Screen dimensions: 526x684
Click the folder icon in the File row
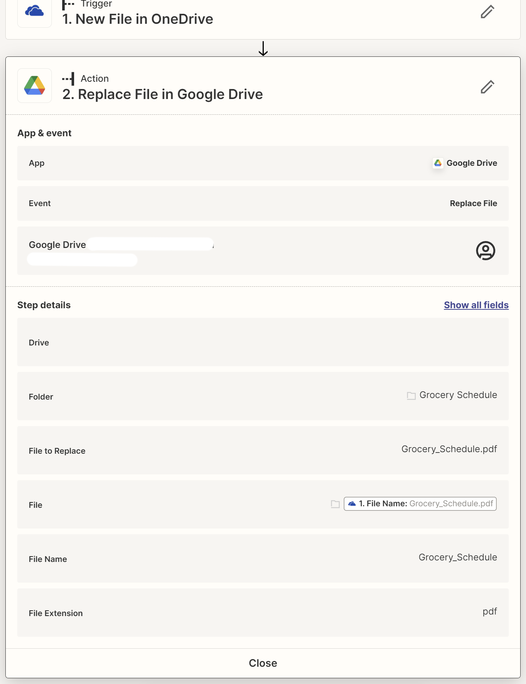(x=335, y=504)
